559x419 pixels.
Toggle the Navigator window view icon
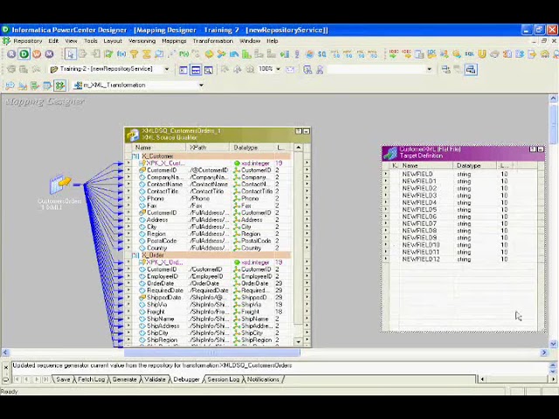183,70
